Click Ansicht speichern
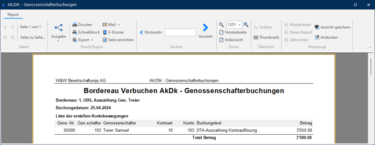This screenshot has height=145, width=375. coord(333,27)
